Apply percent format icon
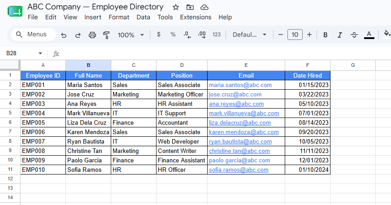The width and height of the screenshot is (391, 205). 173,35
